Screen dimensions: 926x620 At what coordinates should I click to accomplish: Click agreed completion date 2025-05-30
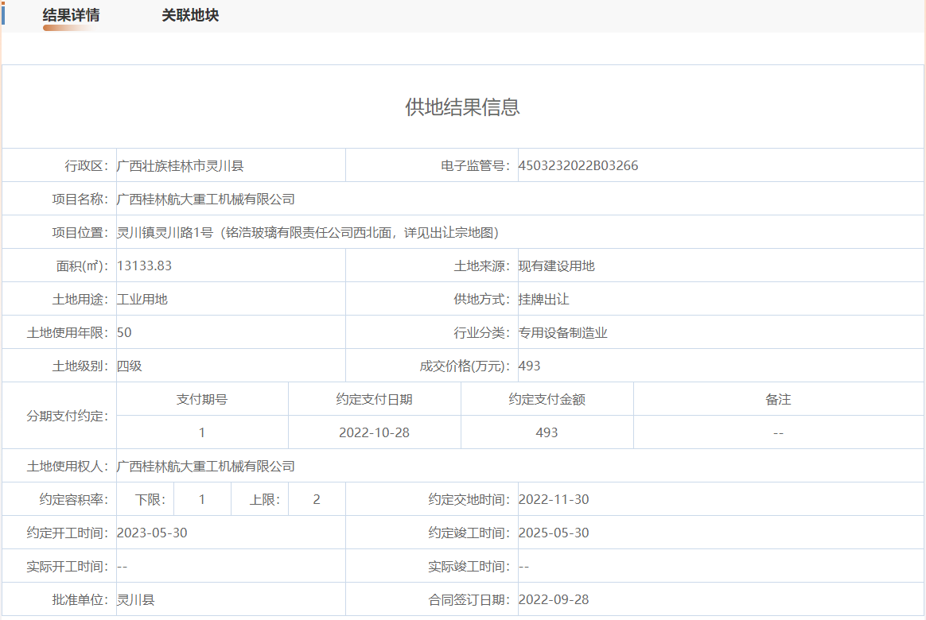coord(554,533)
